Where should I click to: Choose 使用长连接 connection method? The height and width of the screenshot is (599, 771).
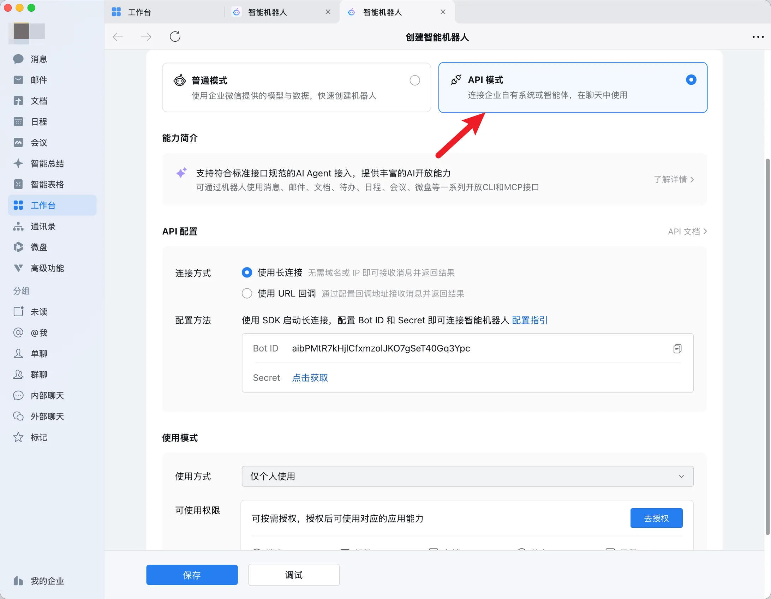(x=247, y=272)
